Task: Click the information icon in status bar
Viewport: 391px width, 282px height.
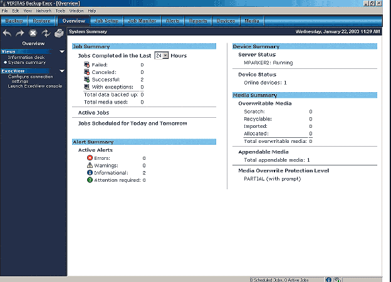Action: [328, 279]
